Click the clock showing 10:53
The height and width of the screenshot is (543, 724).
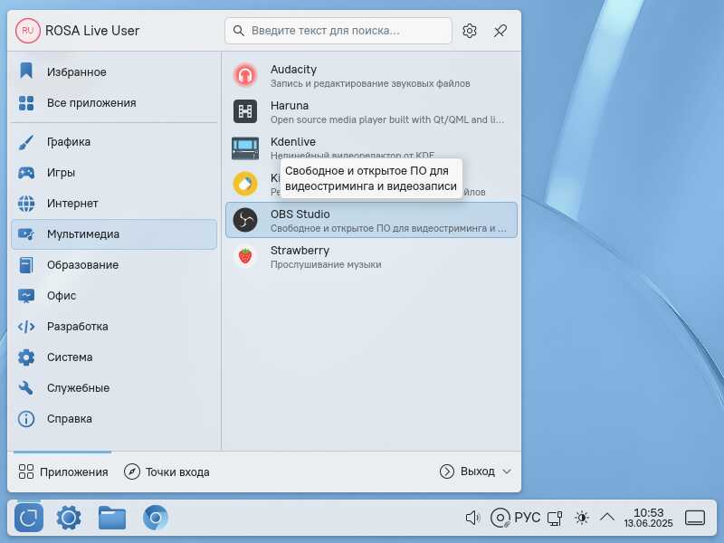coord(648,518)
